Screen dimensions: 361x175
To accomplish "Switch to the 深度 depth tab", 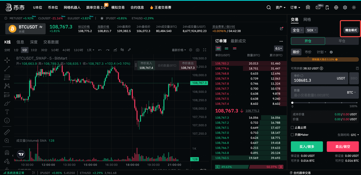I will click(34, 42).
